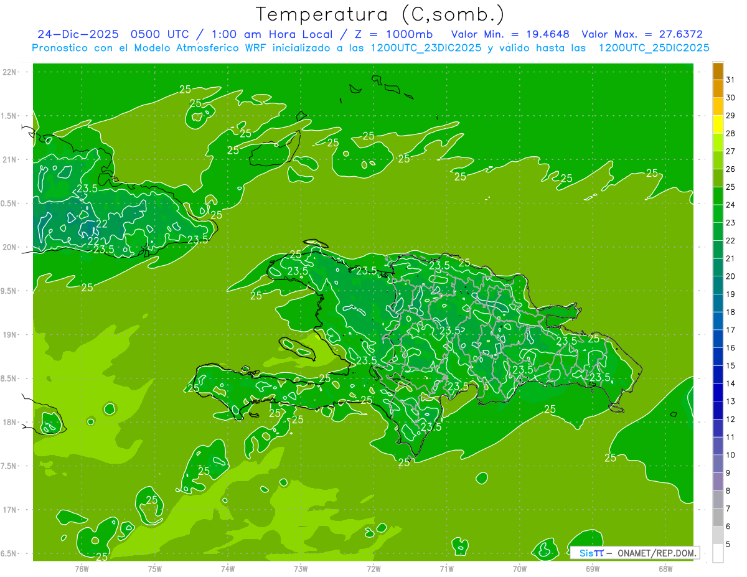747x577 pixels.
Task: Click the legend scale number "24"
Action: point(730,205)
